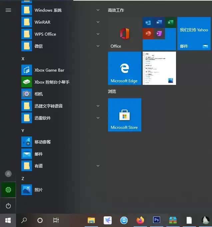Open the bird app on taskbar
Viewport: 212px width, 227px height.
click(x=108, y=220)
